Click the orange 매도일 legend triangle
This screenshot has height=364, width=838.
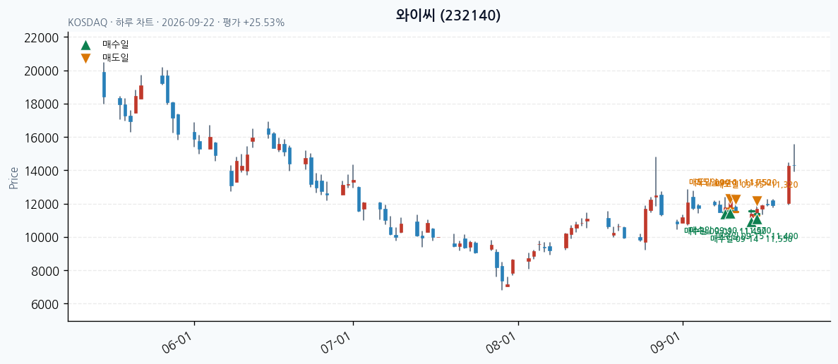point(85,58)
